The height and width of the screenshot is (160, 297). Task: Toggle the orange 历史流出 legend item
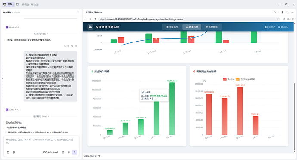tap(245, 79)
